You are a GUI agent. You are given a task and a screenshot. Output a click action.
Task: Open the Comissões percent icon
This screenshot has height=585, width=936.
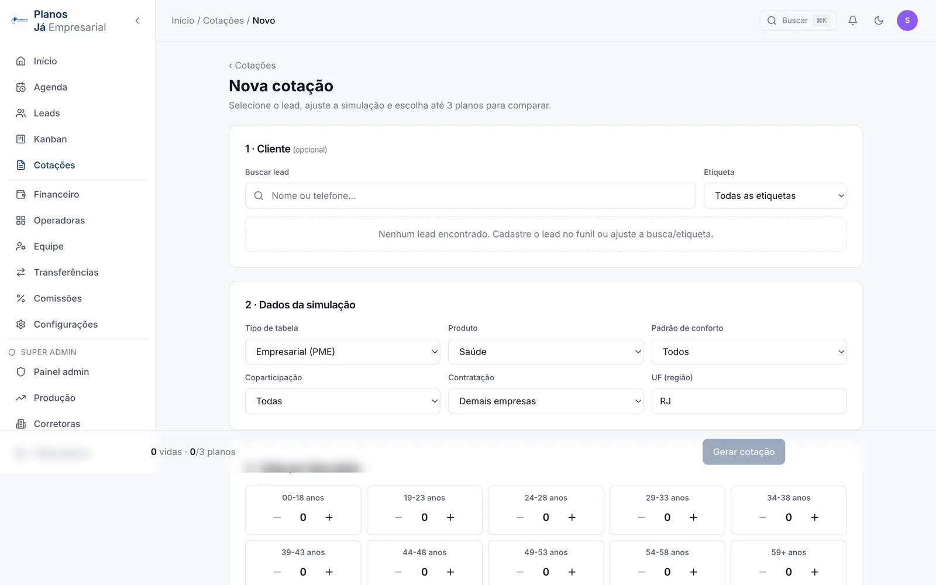pos(21,298)
